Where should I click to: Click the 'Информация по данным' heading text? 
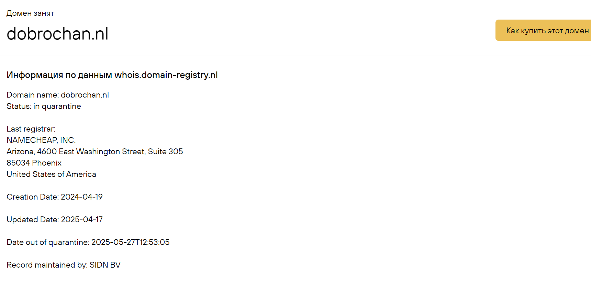tap(59, 75)
